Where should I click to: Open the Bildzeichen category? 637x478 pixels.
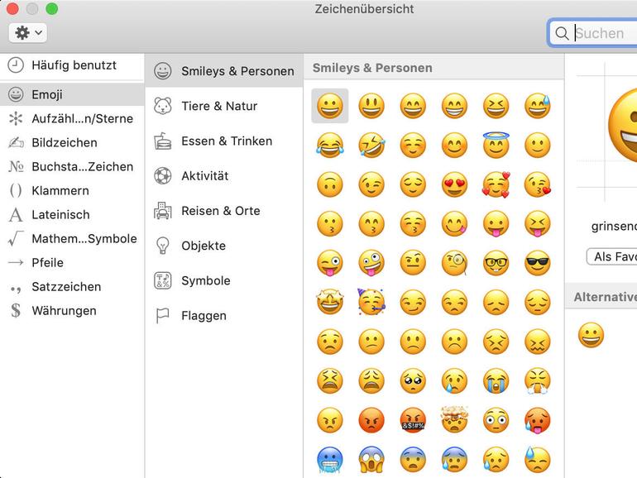coord(72,142)
